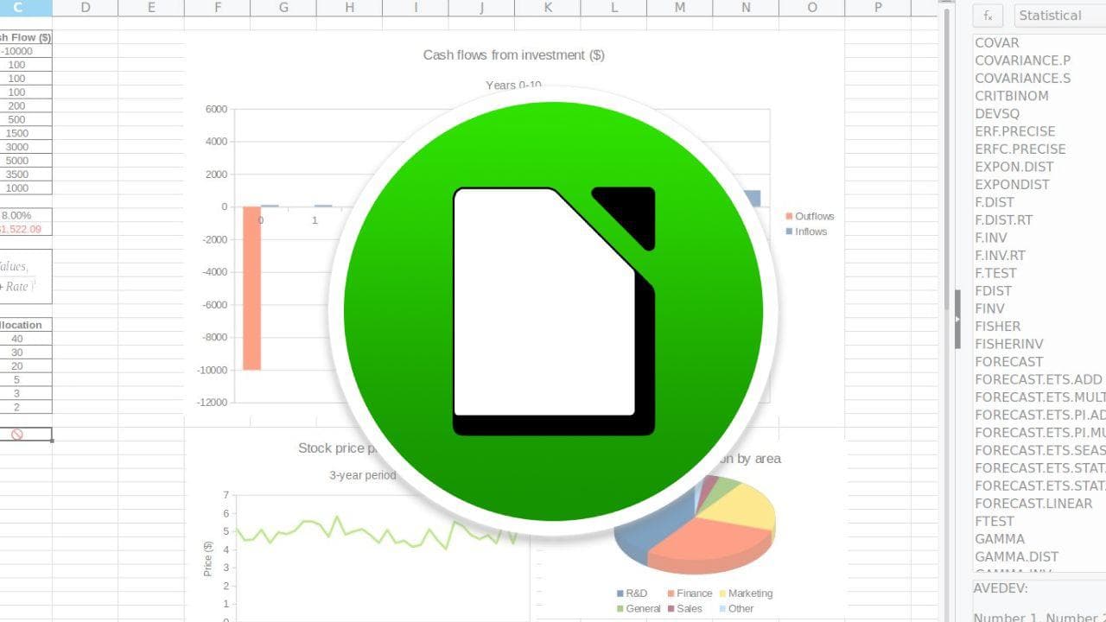Click the 'Cash flows from investment ($)' chart title
Image resolution: width=1106 pixels, height=622 pixels.
[x=513, y=55]
